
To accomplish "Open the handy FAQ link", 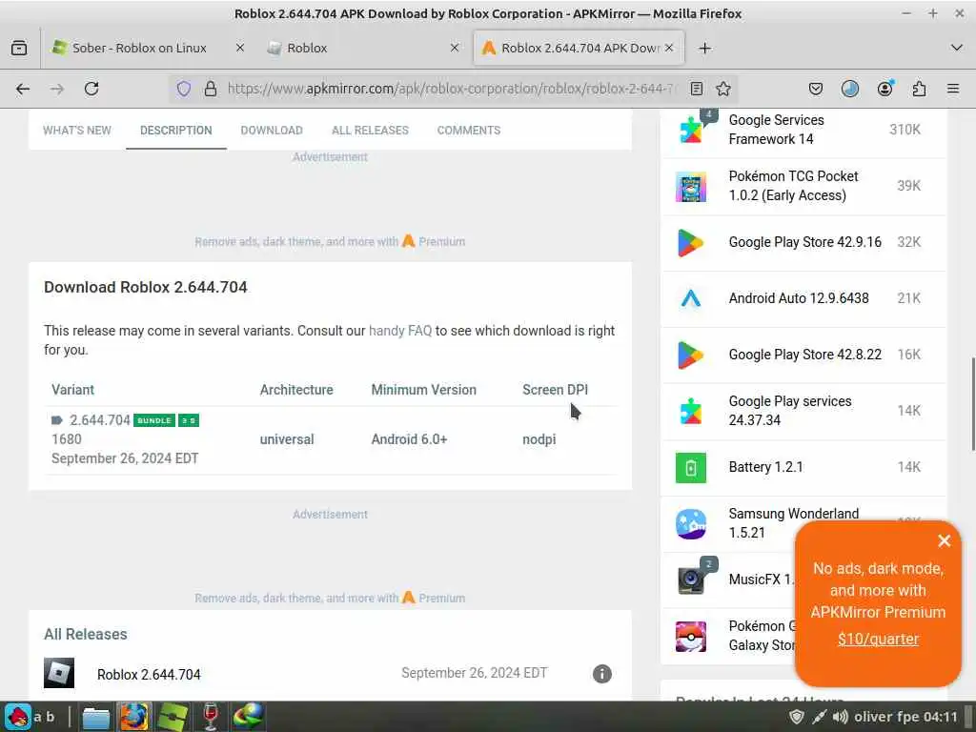I will click(x=400, y=331).
